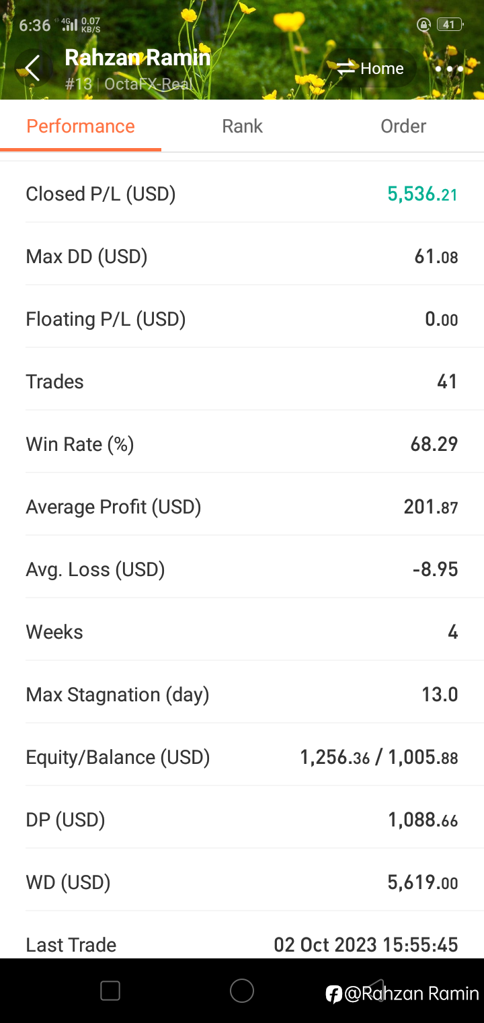
Task: Tap the Equity/Balance (USD) row
Action: click(x=242, y=757)
